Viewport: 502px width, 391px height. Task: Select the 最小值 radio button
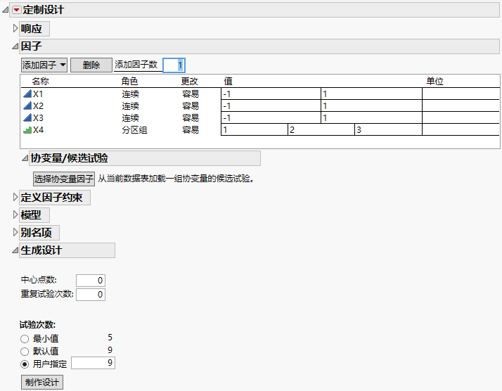(x=25, y=339)
